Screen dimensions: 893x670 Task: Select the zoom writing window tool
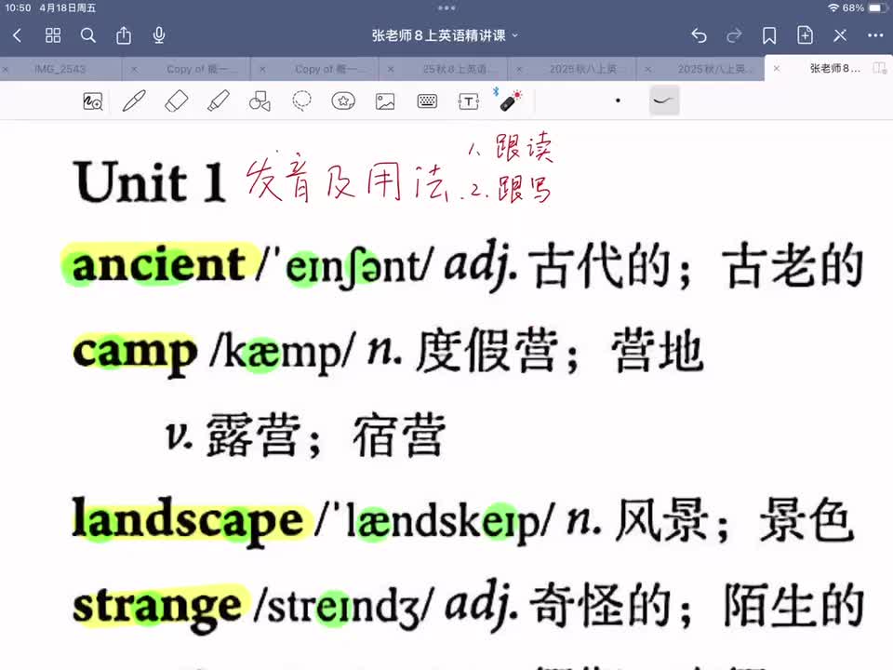[x=93, y=100]
